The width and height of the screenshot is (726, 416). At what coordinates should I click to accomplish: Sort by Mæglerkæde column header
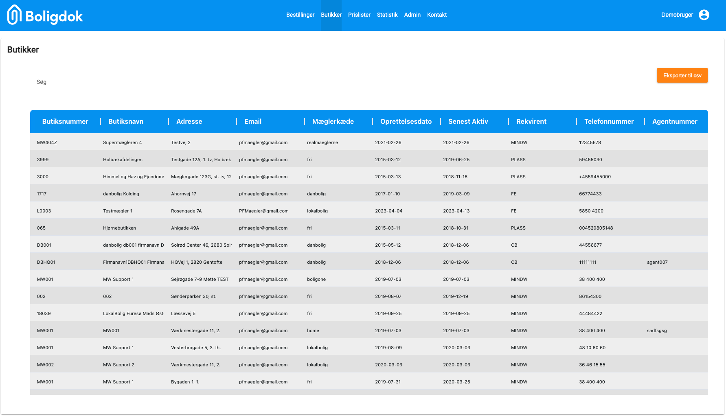(333, 121)
